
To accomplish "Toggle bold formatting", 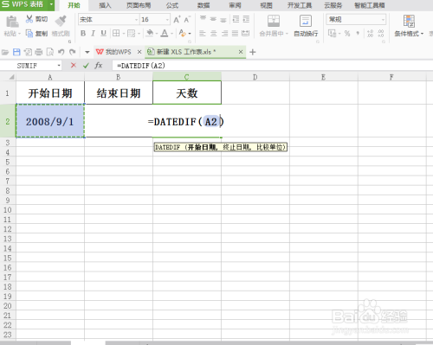I will click(83, 34).
